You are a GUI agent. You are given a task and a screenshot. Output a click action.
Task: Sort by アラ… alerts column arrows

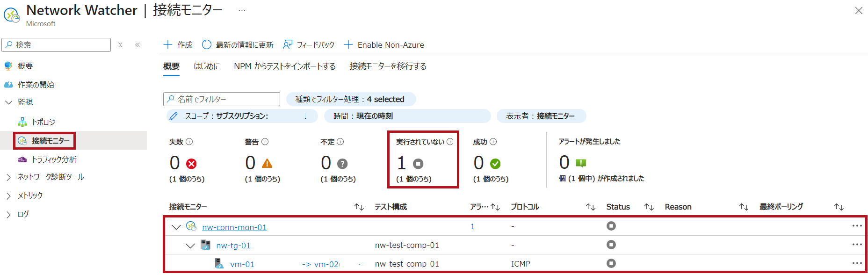coord(495,207)
